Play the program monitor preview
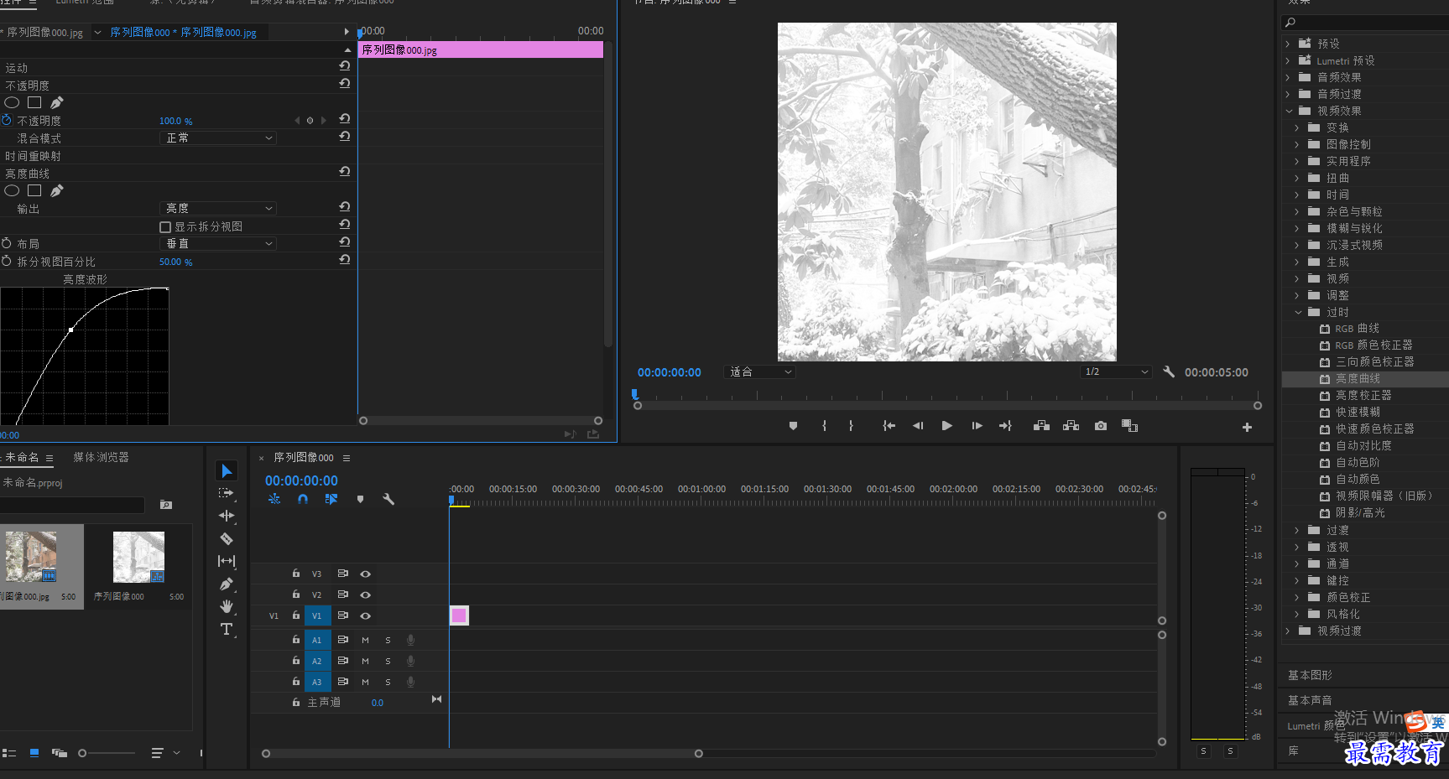Viewport: 1449px width, 779px height. click(x=946, y=426)
